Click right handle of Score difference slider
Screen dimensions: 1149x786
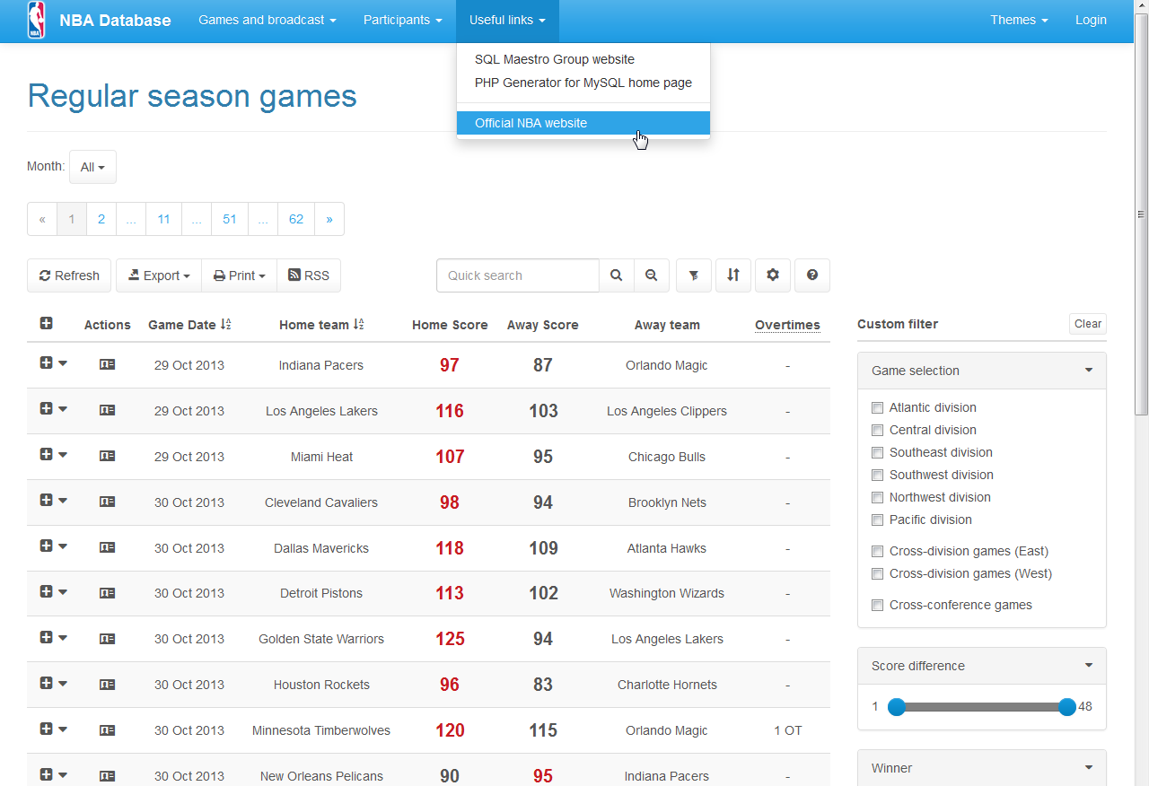1067,707
